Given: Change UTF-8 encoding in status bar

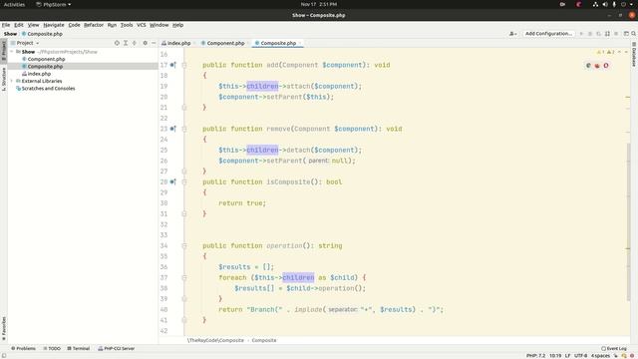Looking at the screenshot, I should [x=580, y=355].
